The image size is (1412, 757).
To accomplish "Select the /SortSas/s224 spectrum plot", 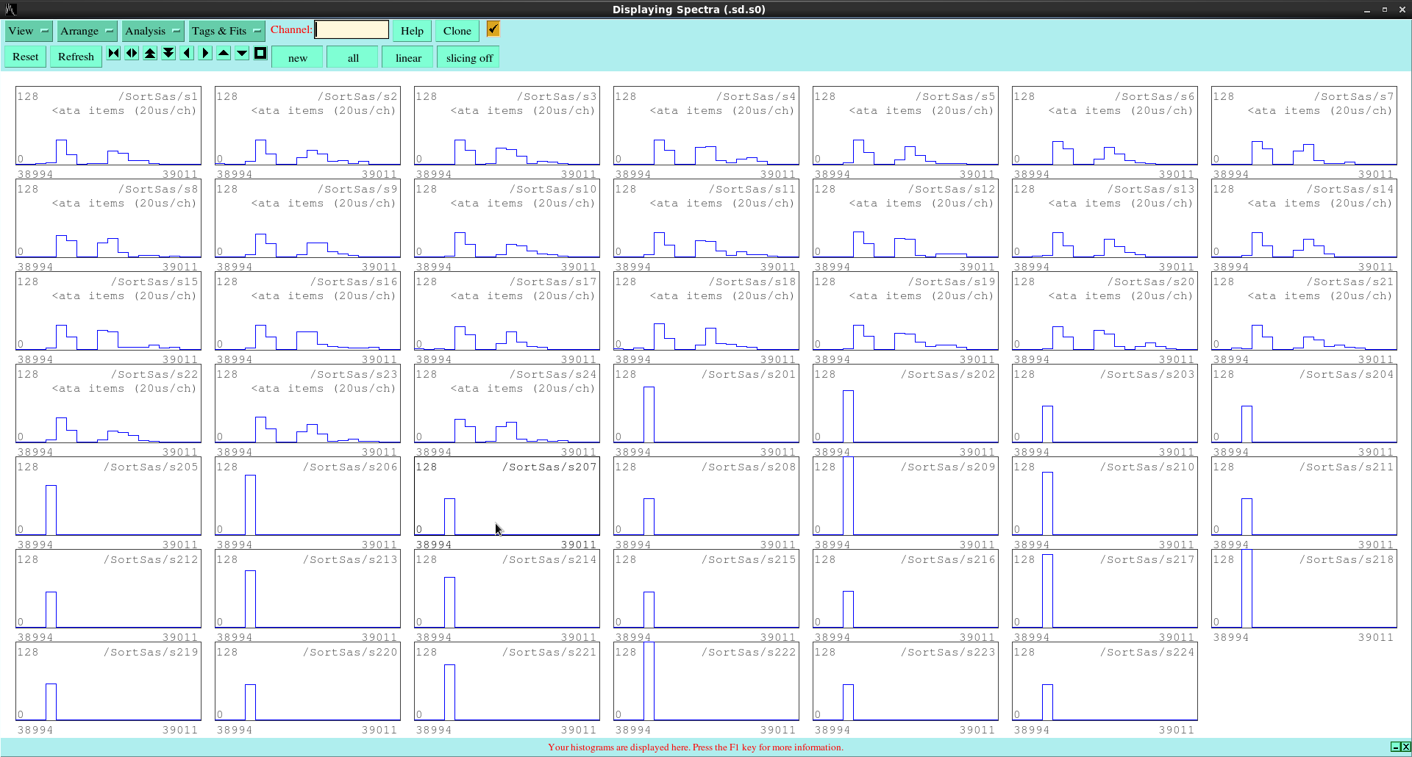I will 1105,681.
